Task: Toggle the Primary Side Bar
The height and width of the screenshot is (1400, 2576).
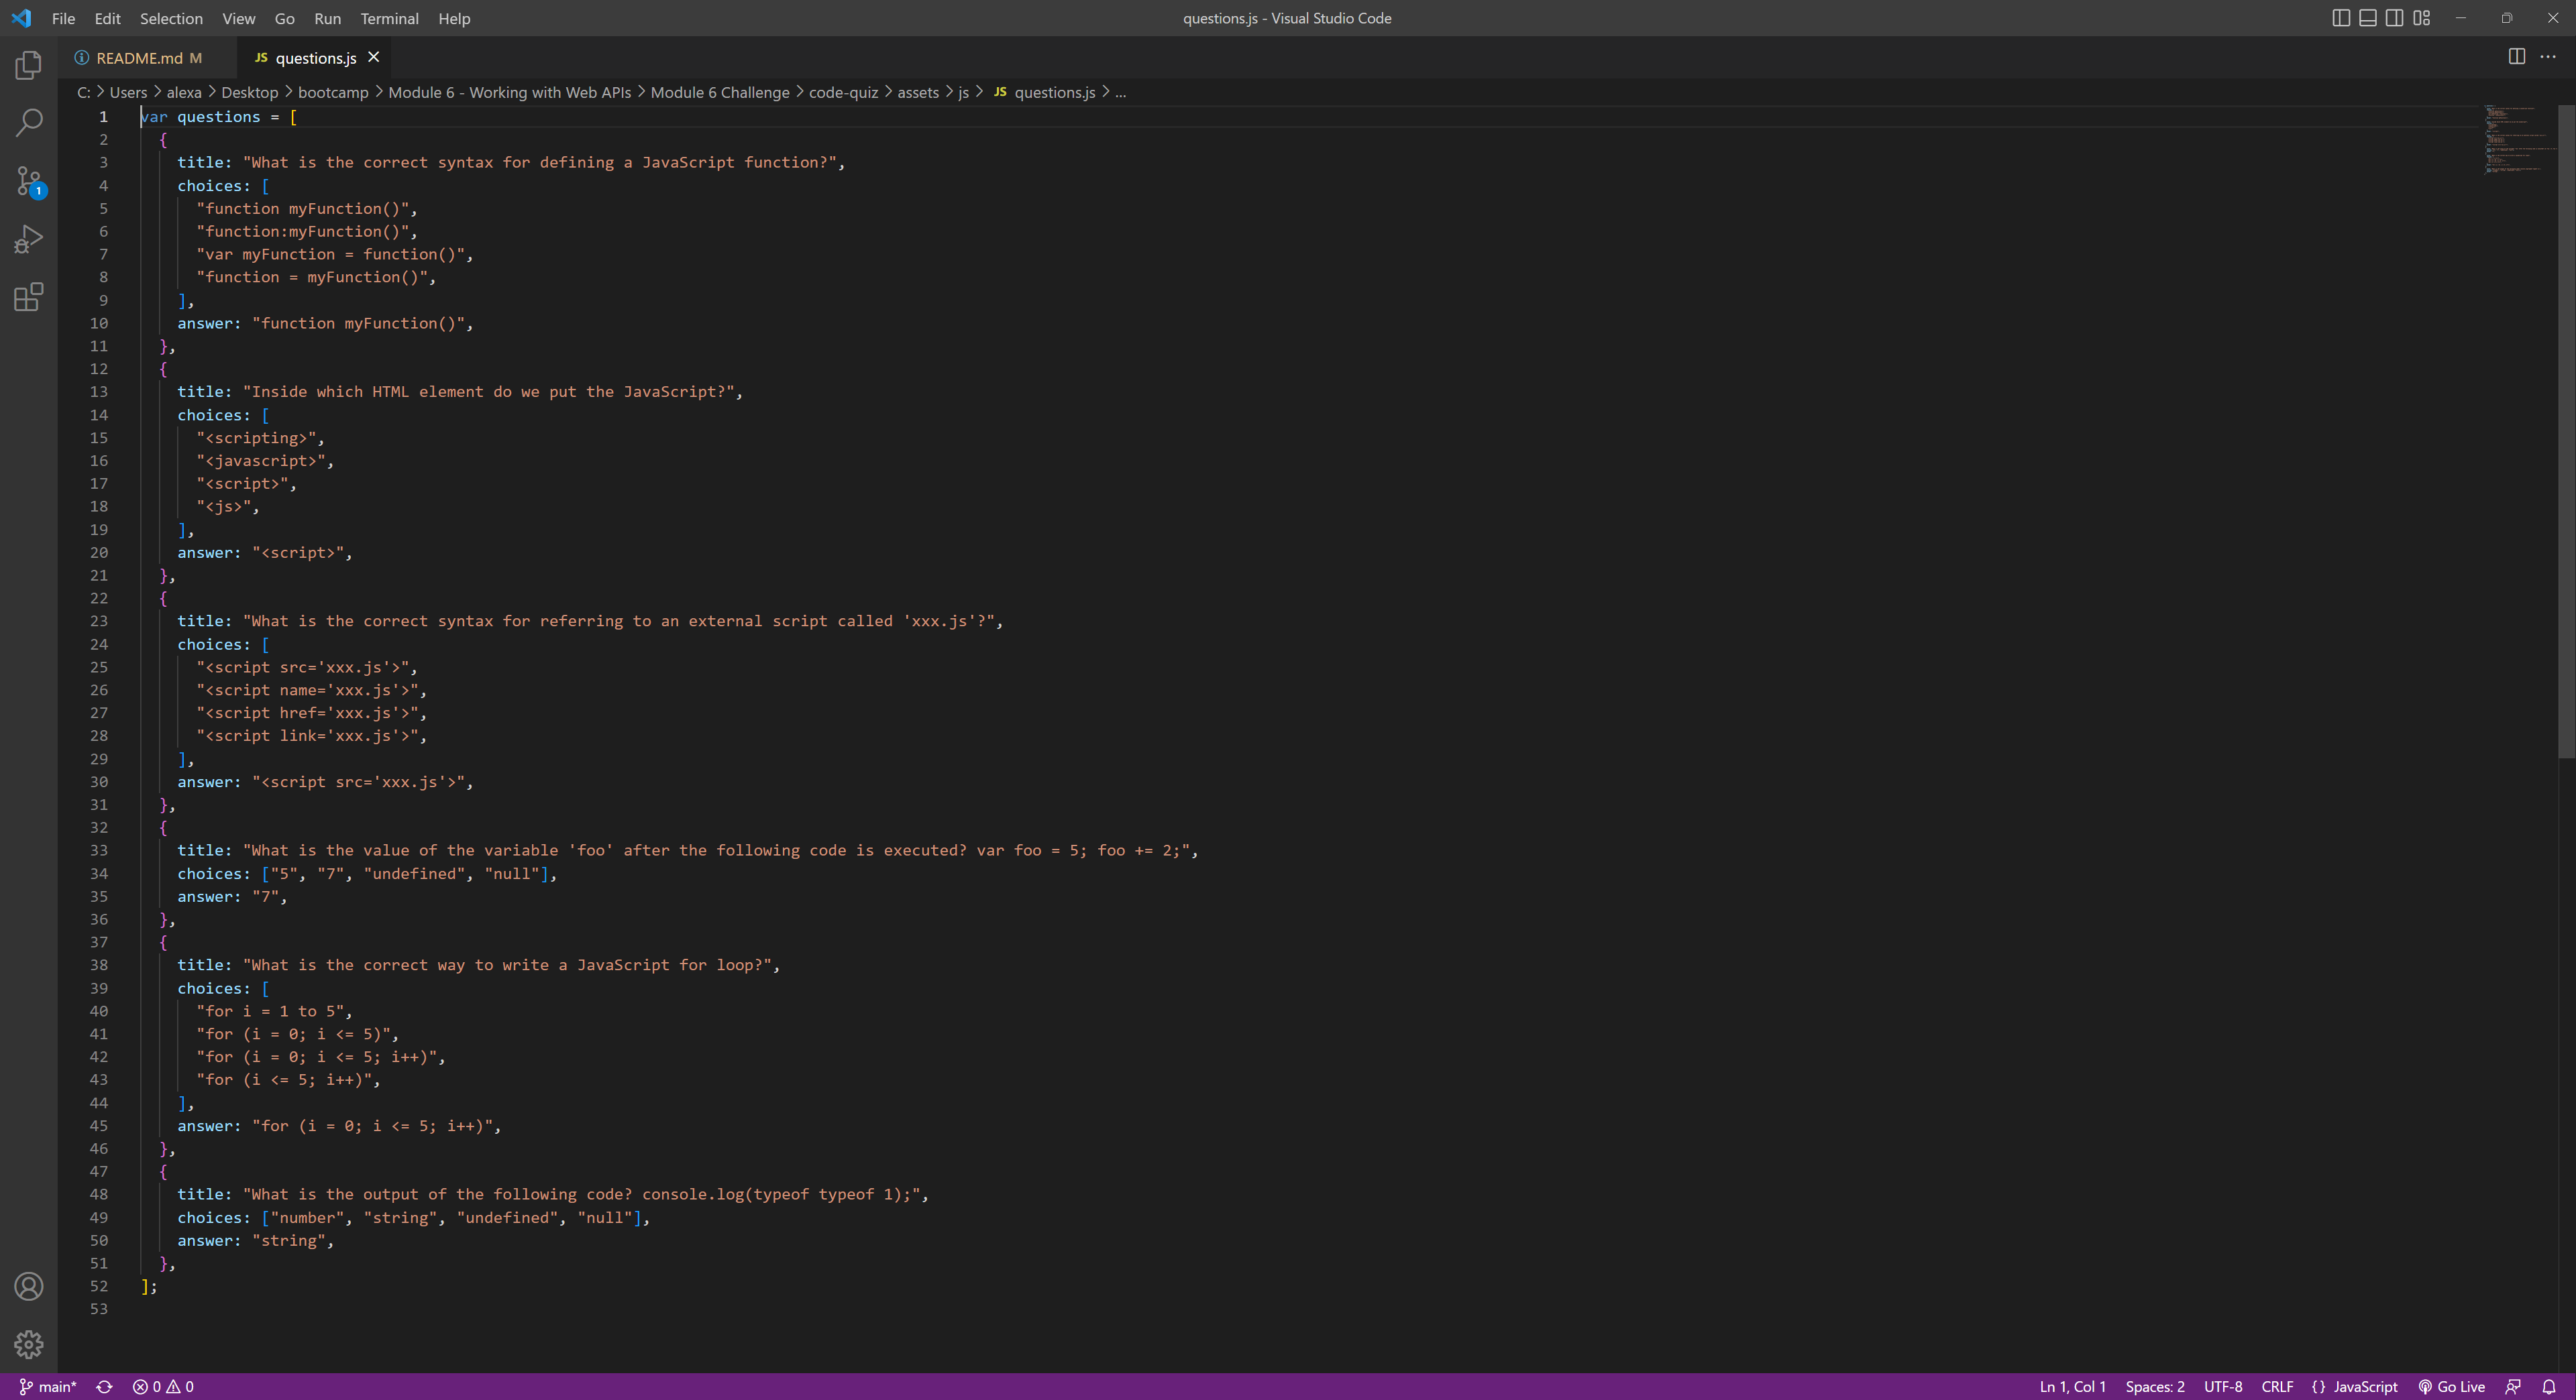Action: click(x=2340, y=18)
